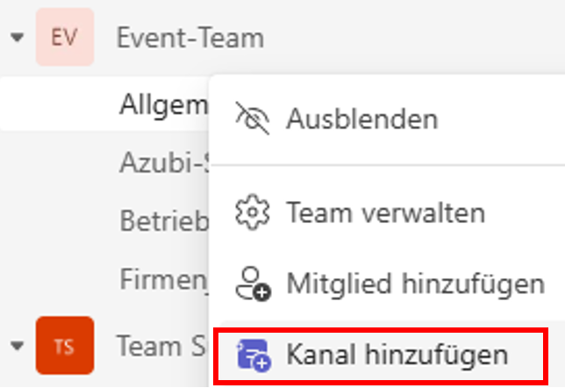Image resolution: width=565 pixels, height=388 pixels.
Task: Click the separator line below Ausblenden
Action: (x=388, y=165)
